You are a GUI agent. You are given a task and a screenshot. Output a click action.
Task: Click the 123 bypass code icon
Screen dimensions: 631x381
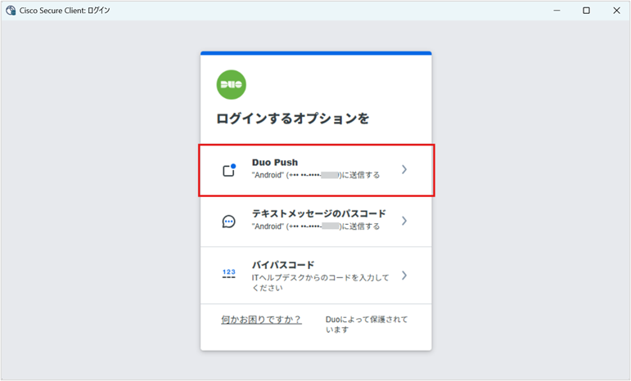click(x=229, y=274)
